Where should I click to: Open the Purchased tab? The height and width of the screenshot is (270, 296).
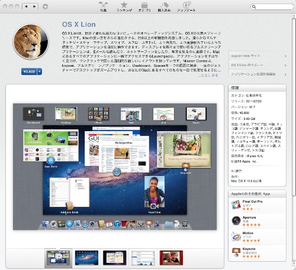(164, 6)
